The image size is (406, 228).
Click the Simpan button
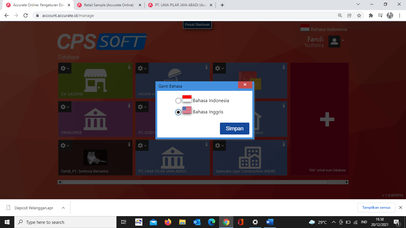click(235, 128)
